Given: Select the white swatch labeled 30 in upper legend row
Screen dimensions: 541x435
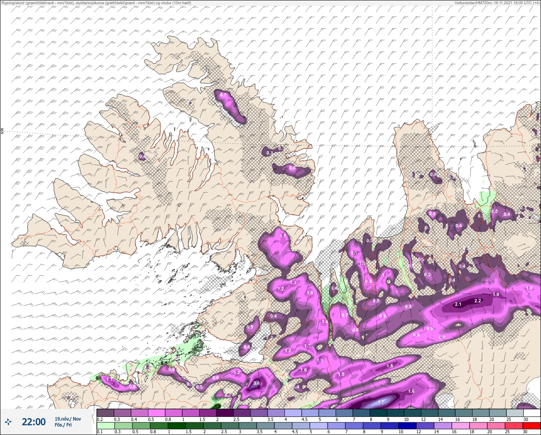Looking at the screenshot, I should [532, 413].
